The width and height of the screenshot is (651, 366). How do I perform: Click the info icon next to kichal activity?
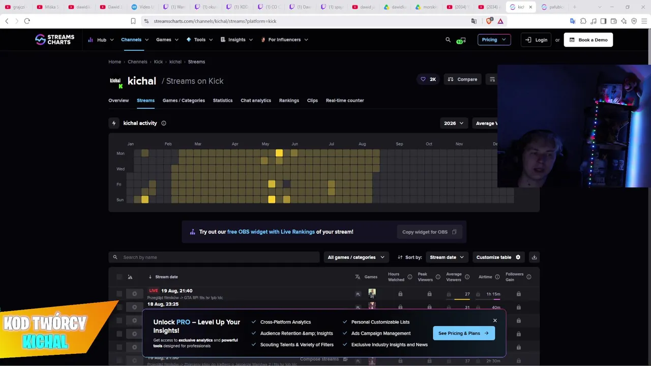coord(164,123)
